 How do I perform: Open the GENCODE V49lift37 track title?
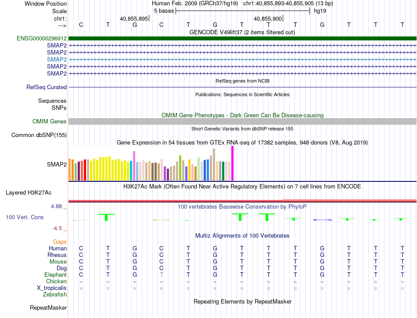pos(242,32)
